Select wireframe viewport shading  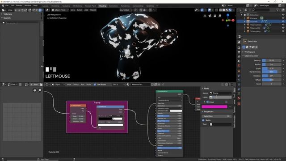click(221, 10)
